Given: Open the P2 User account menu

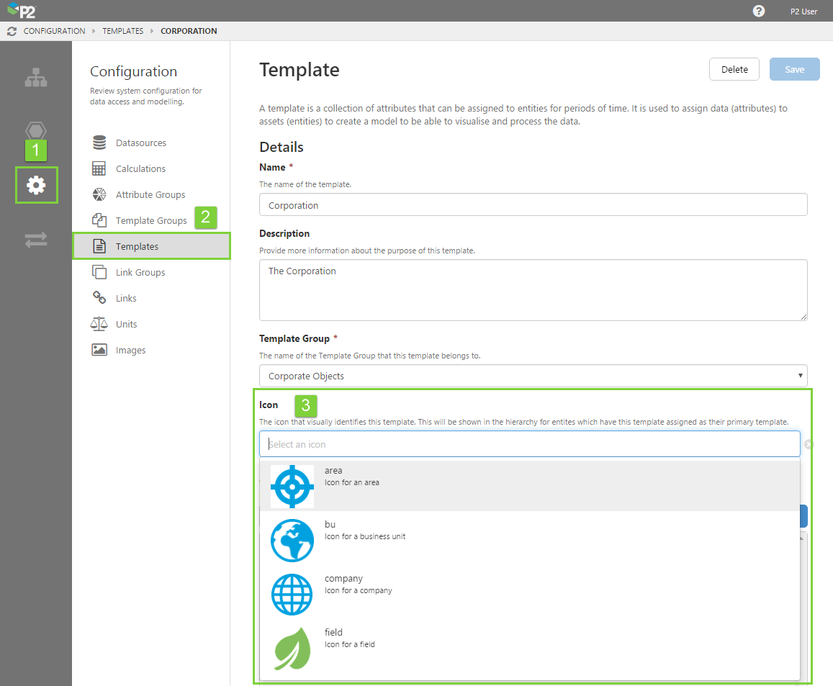Looking at the screenshot, I should point(803,12).
